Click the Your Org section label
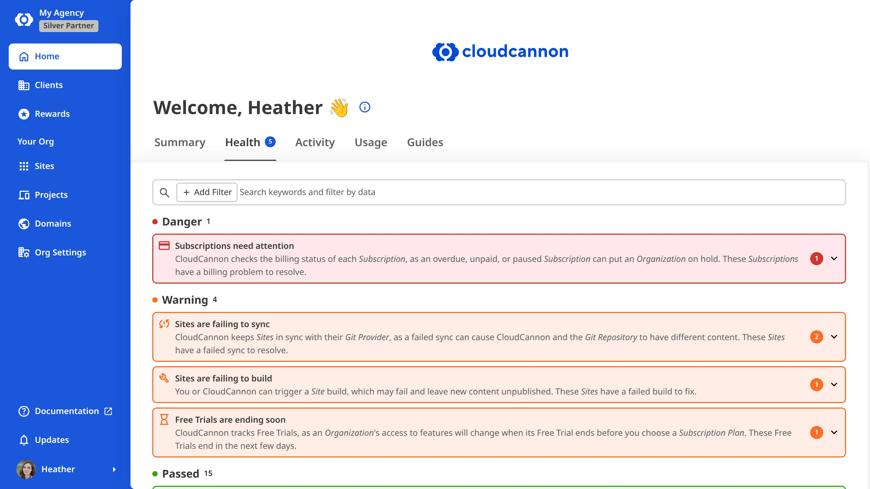 click(x=35, y=142)
